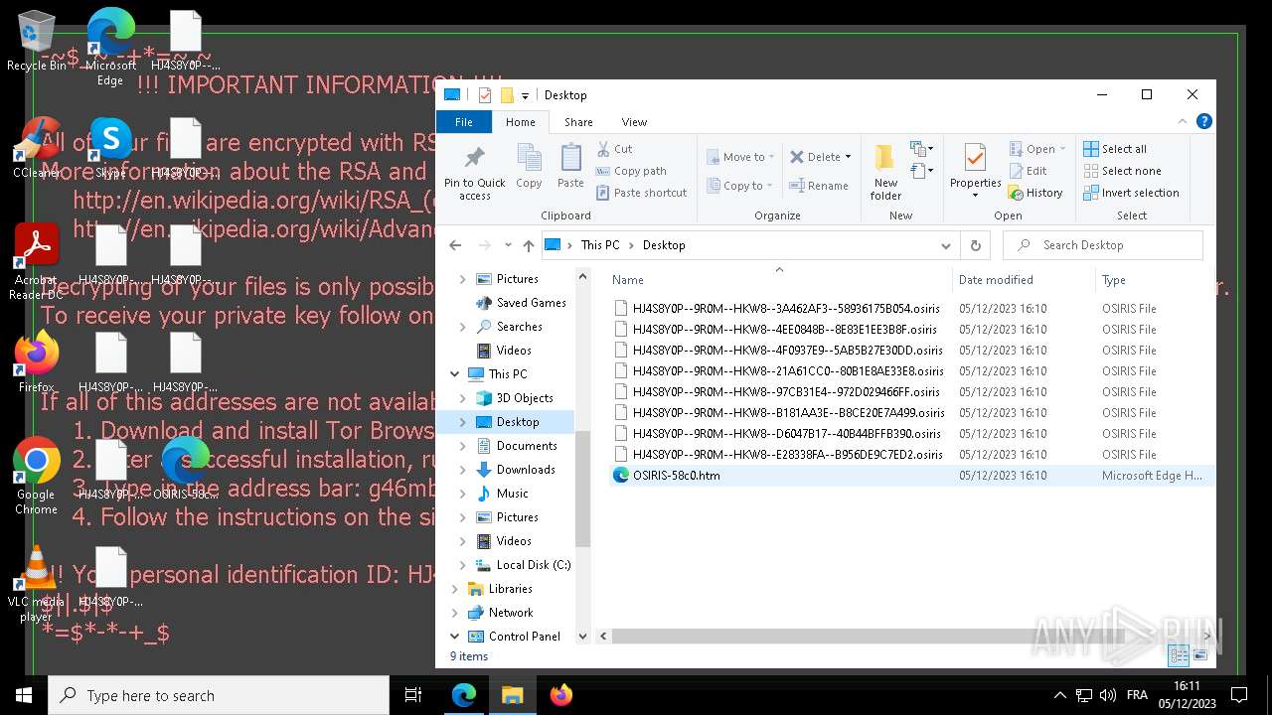Click taskbar search box
Viewport: 1272px width, 715px height.
pos(219,695)
